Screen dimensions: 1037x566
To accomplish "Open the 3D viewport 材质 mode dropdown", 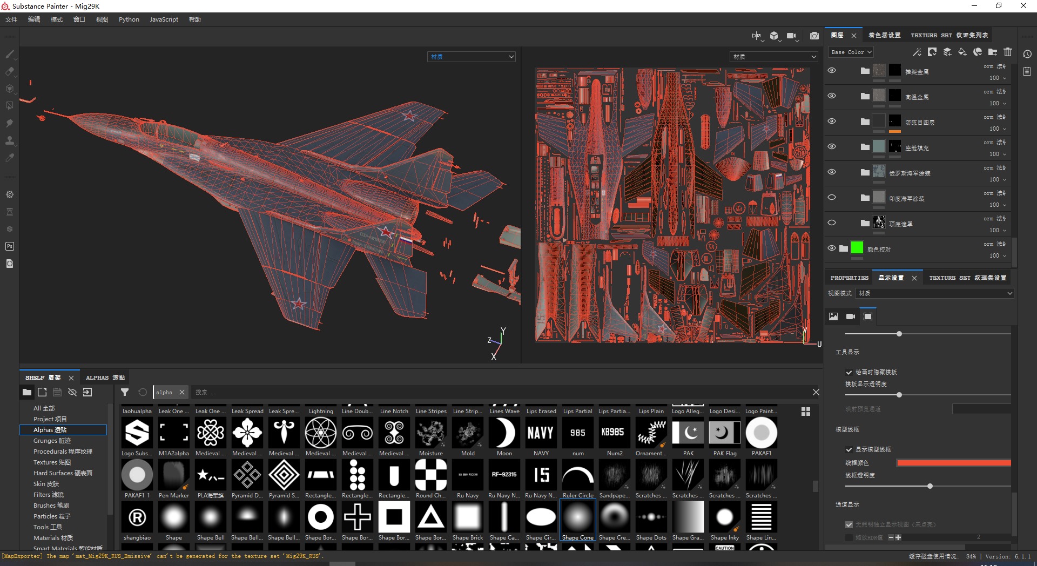I will (472, 57).
